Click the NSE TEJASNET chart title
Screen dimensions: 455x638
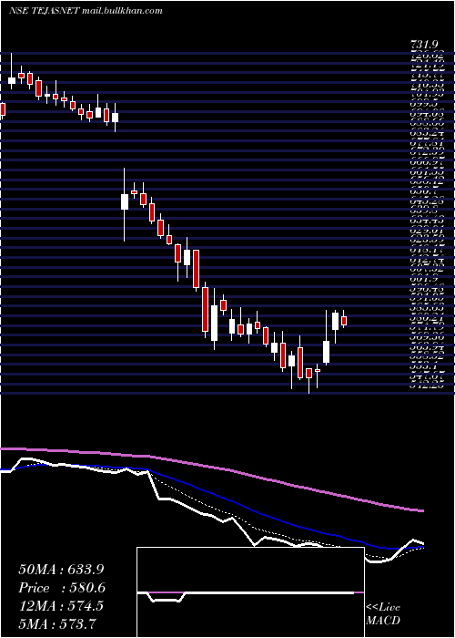[x=45, y=11]
